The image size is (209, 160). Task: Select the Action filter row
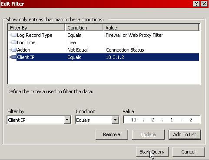pos(104,50)
